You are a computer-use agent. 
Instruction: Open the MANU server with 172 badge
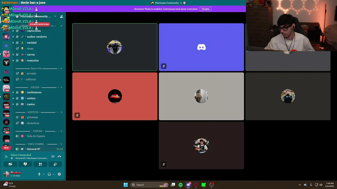click(x=6, y=105)
